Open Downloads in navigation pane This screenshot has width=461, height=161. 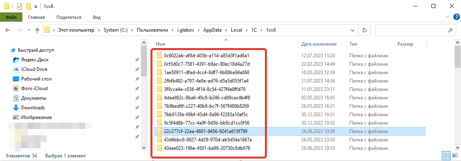click(x=33, y=108)
